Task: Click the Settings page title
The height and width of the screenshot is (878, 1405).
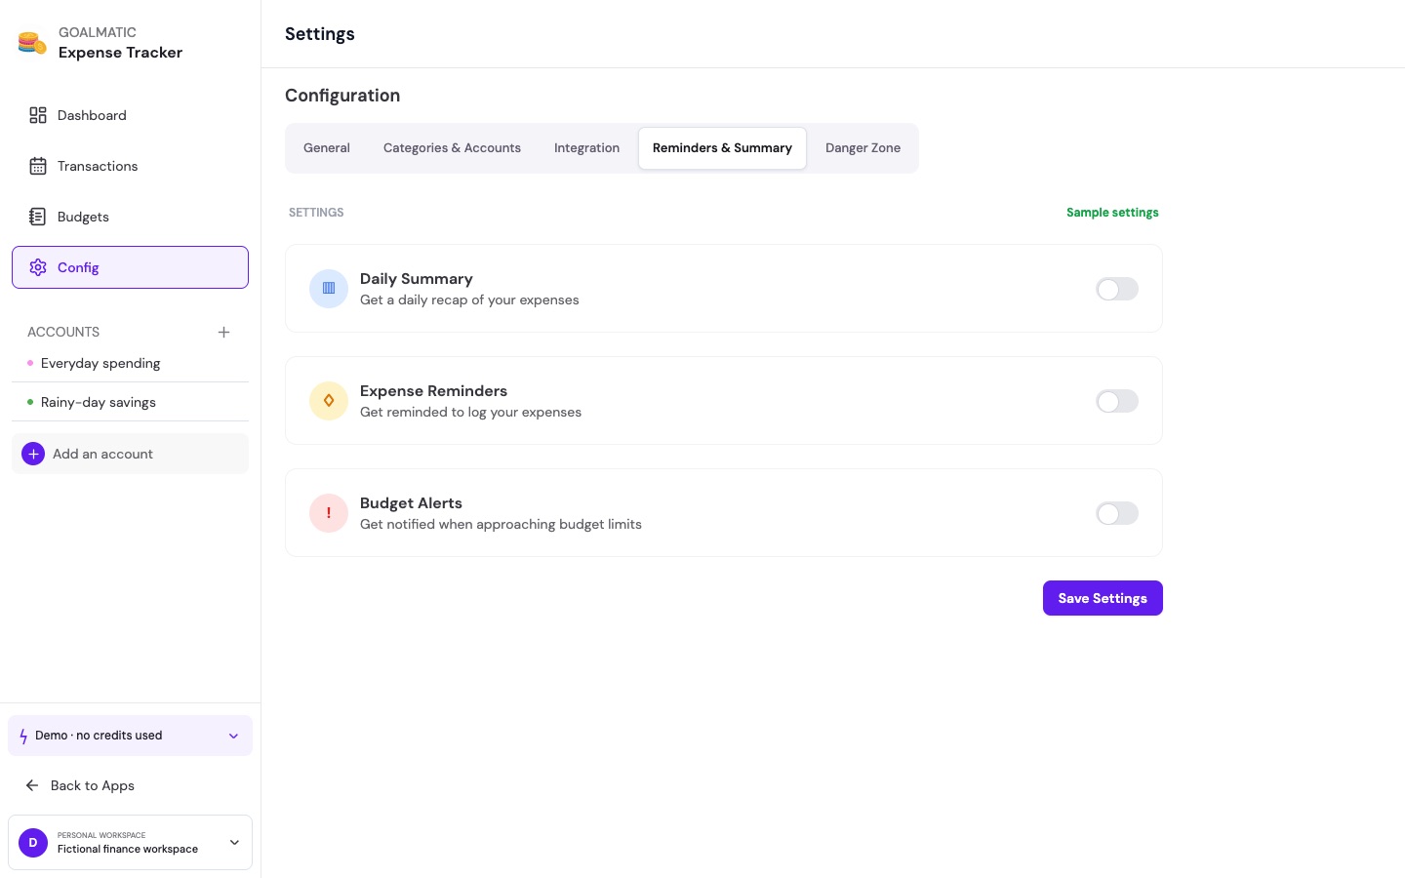Action: point(320,34)
